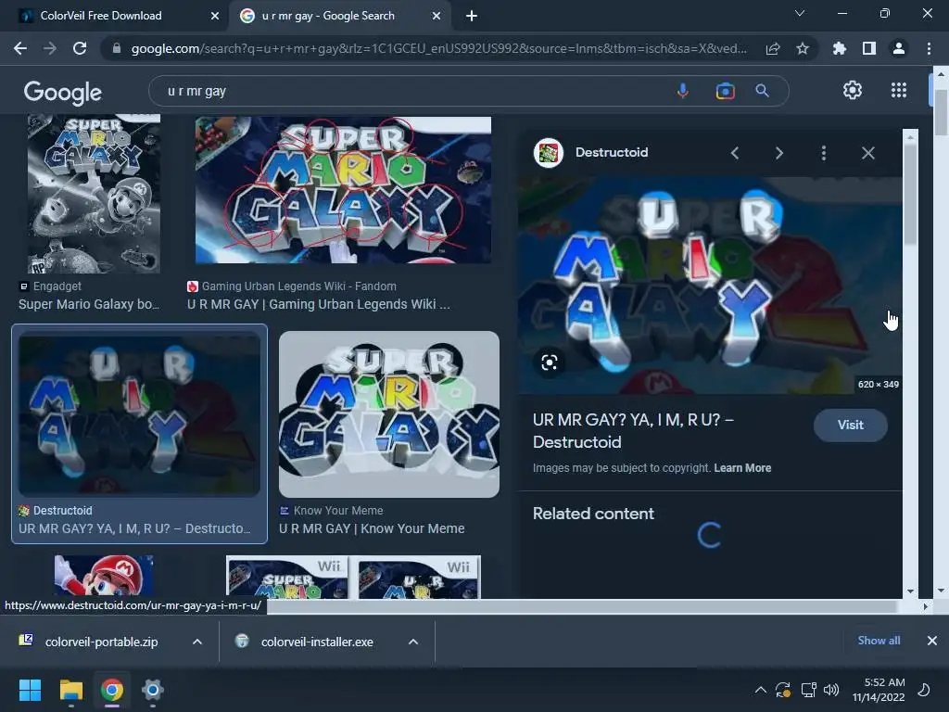
Task: Submit the search with magnifier icon
Action: point(762,91)
